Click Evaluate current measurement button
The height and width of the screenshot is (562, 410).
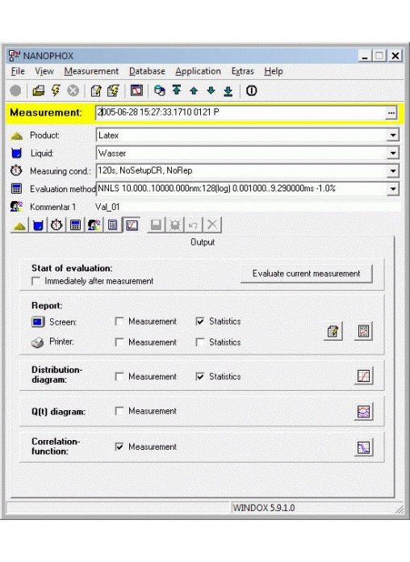pyautogui.click(x=307, y=274)
